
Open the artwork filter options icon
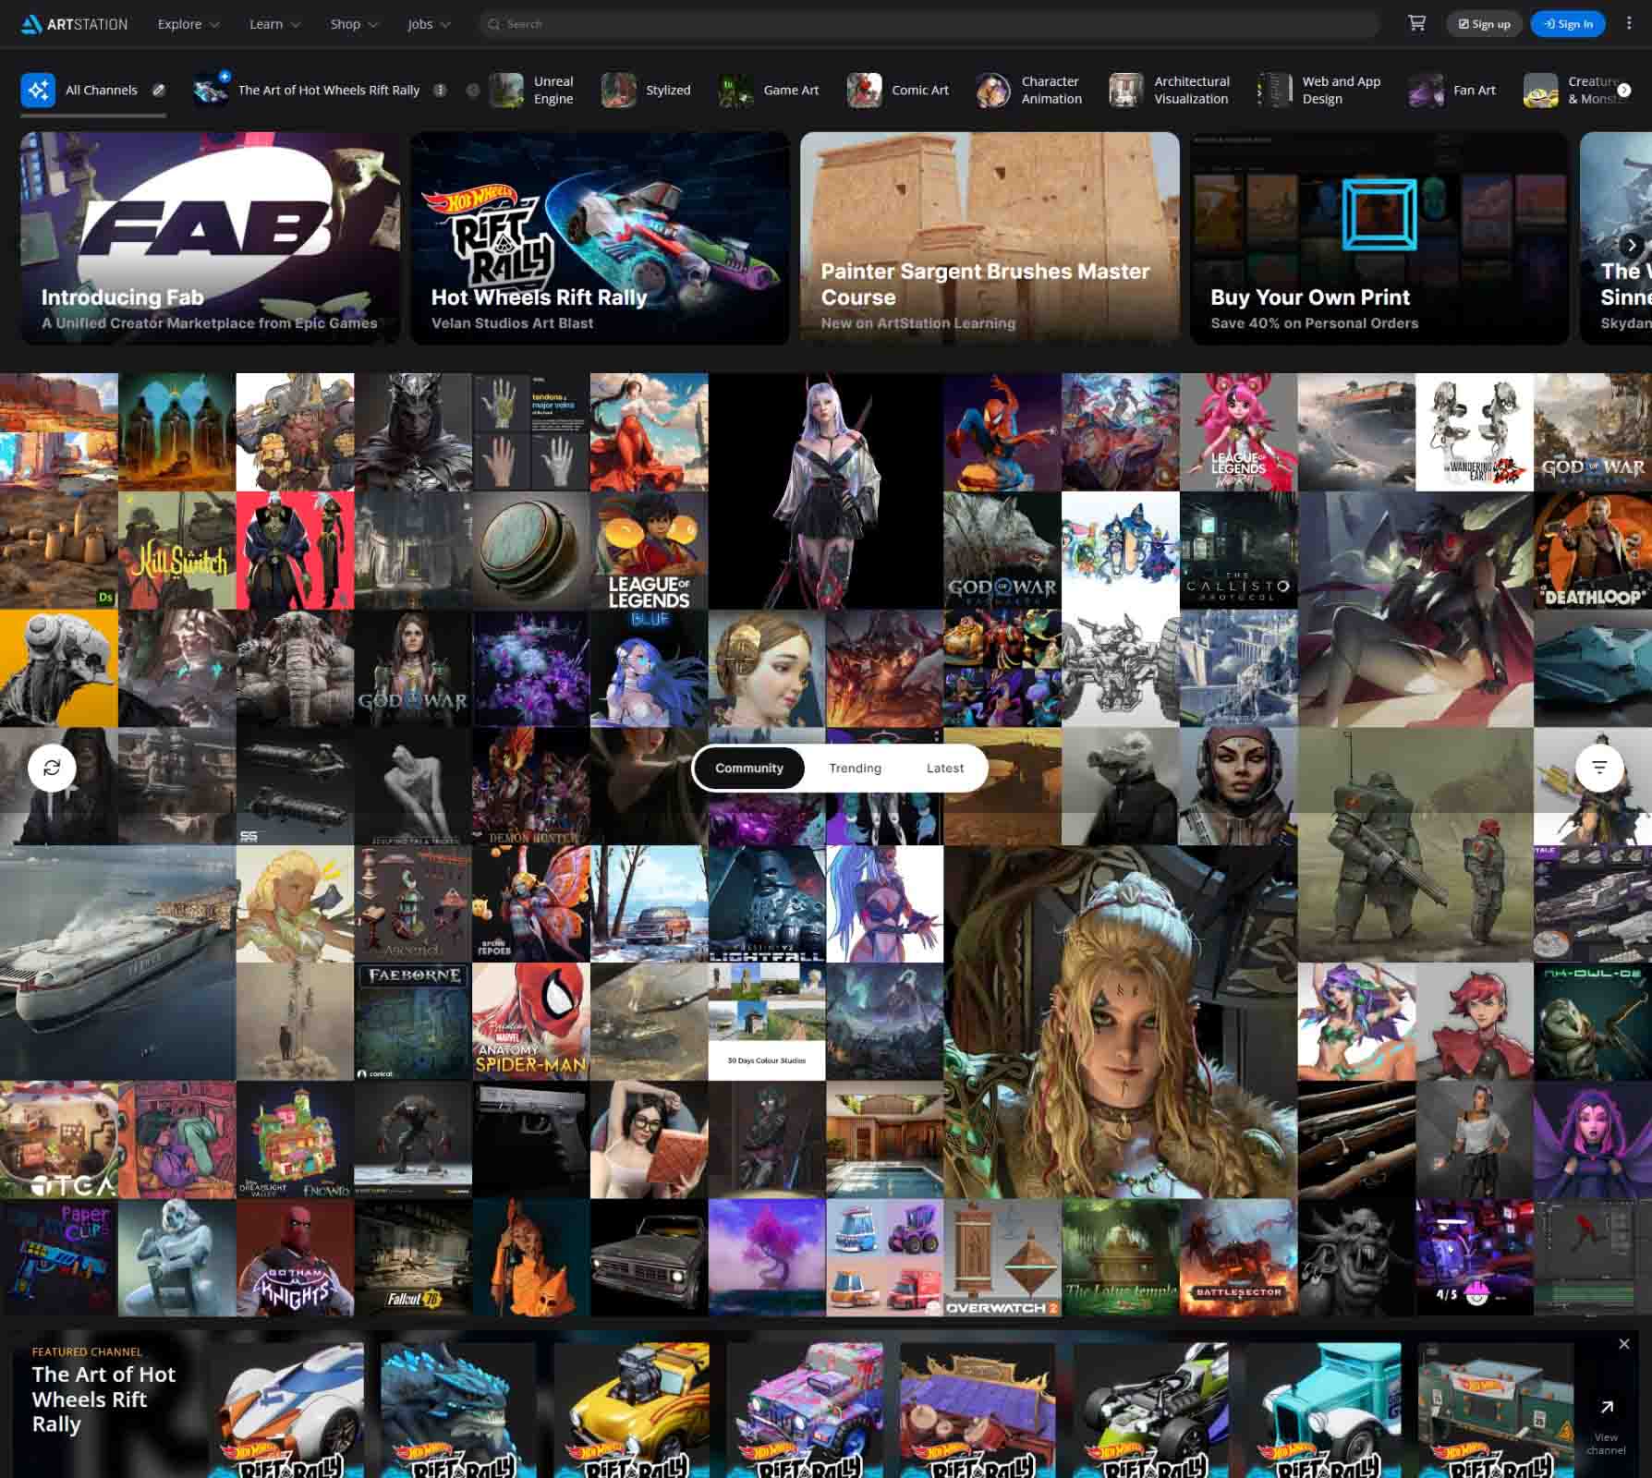tap(1599, 768)
